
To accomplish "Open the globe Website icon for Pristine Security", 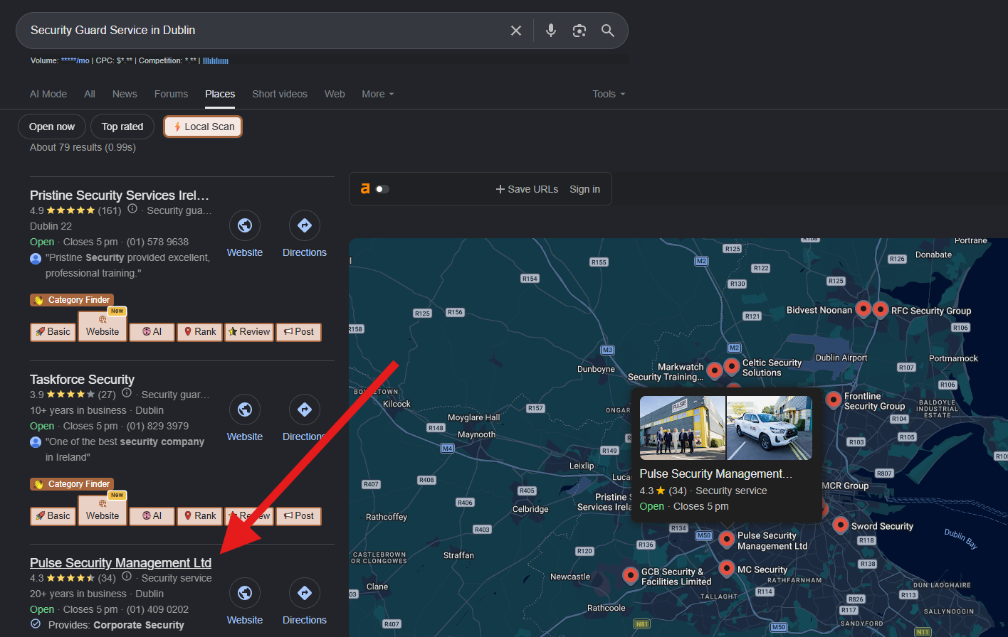I will click(245, 225).
